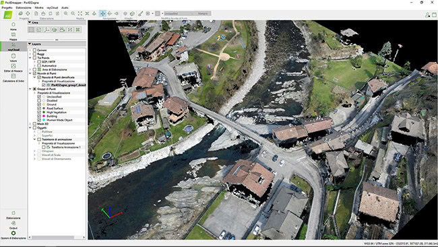This screenshot has width=438, height=247.
Task: Select the GCP / MTP tree item
Action: tap(49, 62)
